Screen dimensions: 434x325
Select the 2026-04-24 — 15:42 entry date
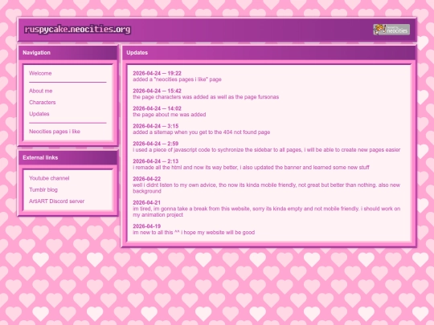[157, 91]
